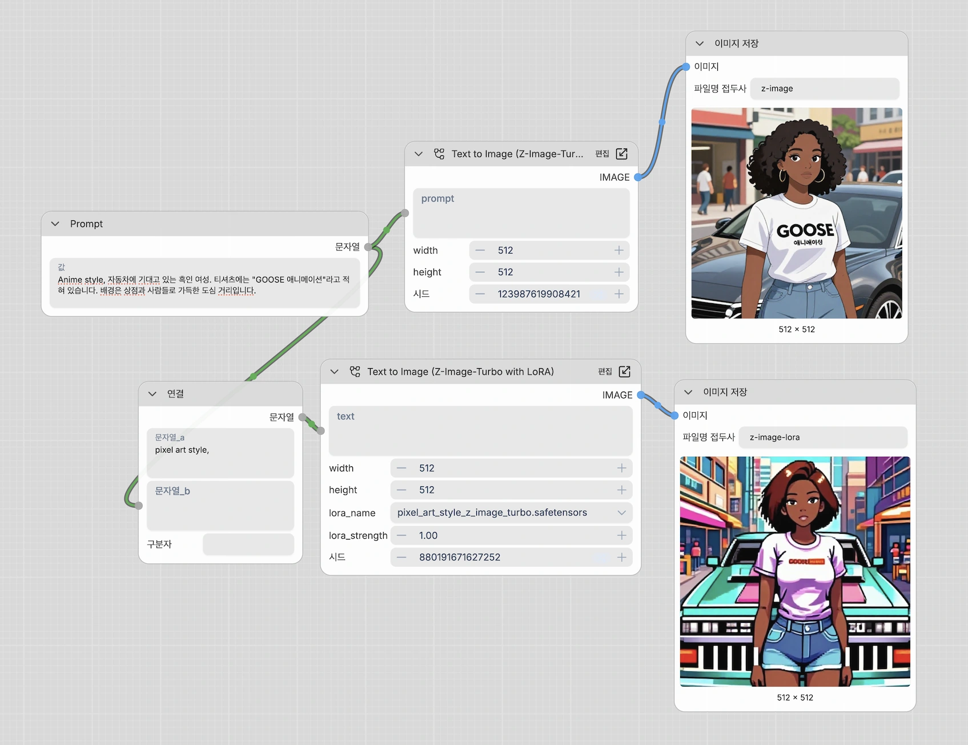
Task: Collapse the Z-Image-Tur... Text to Image node
Action: [x=419, y=154]
